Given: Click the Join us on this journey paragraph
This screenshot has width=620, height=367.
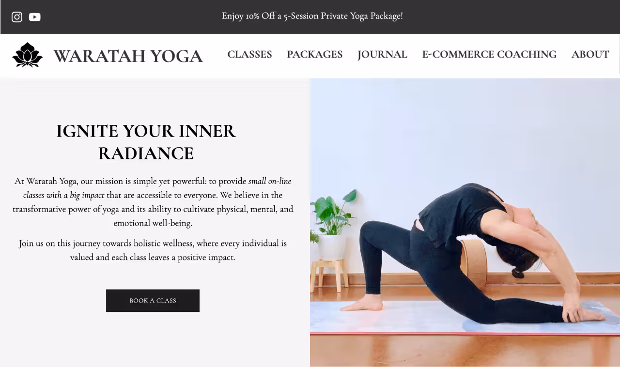Looking at the screenshot, I should [153, 250].
